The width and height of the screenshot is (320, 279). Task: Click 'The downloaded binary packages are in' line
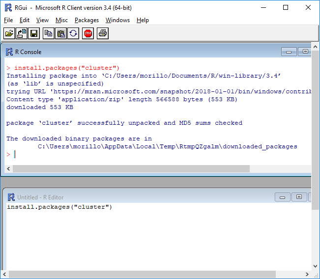[x=79, y=139]
